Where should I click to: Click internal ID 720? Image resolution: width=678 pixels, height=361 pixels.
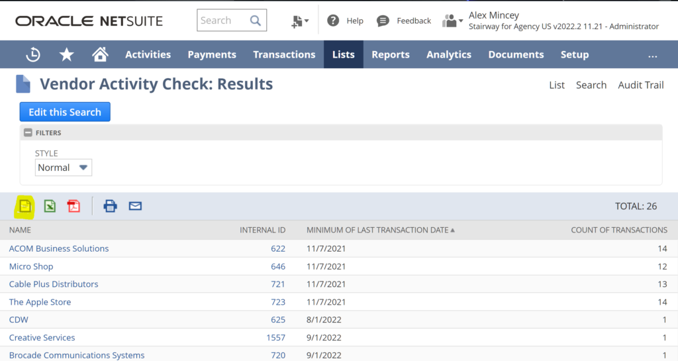(278, 356)
